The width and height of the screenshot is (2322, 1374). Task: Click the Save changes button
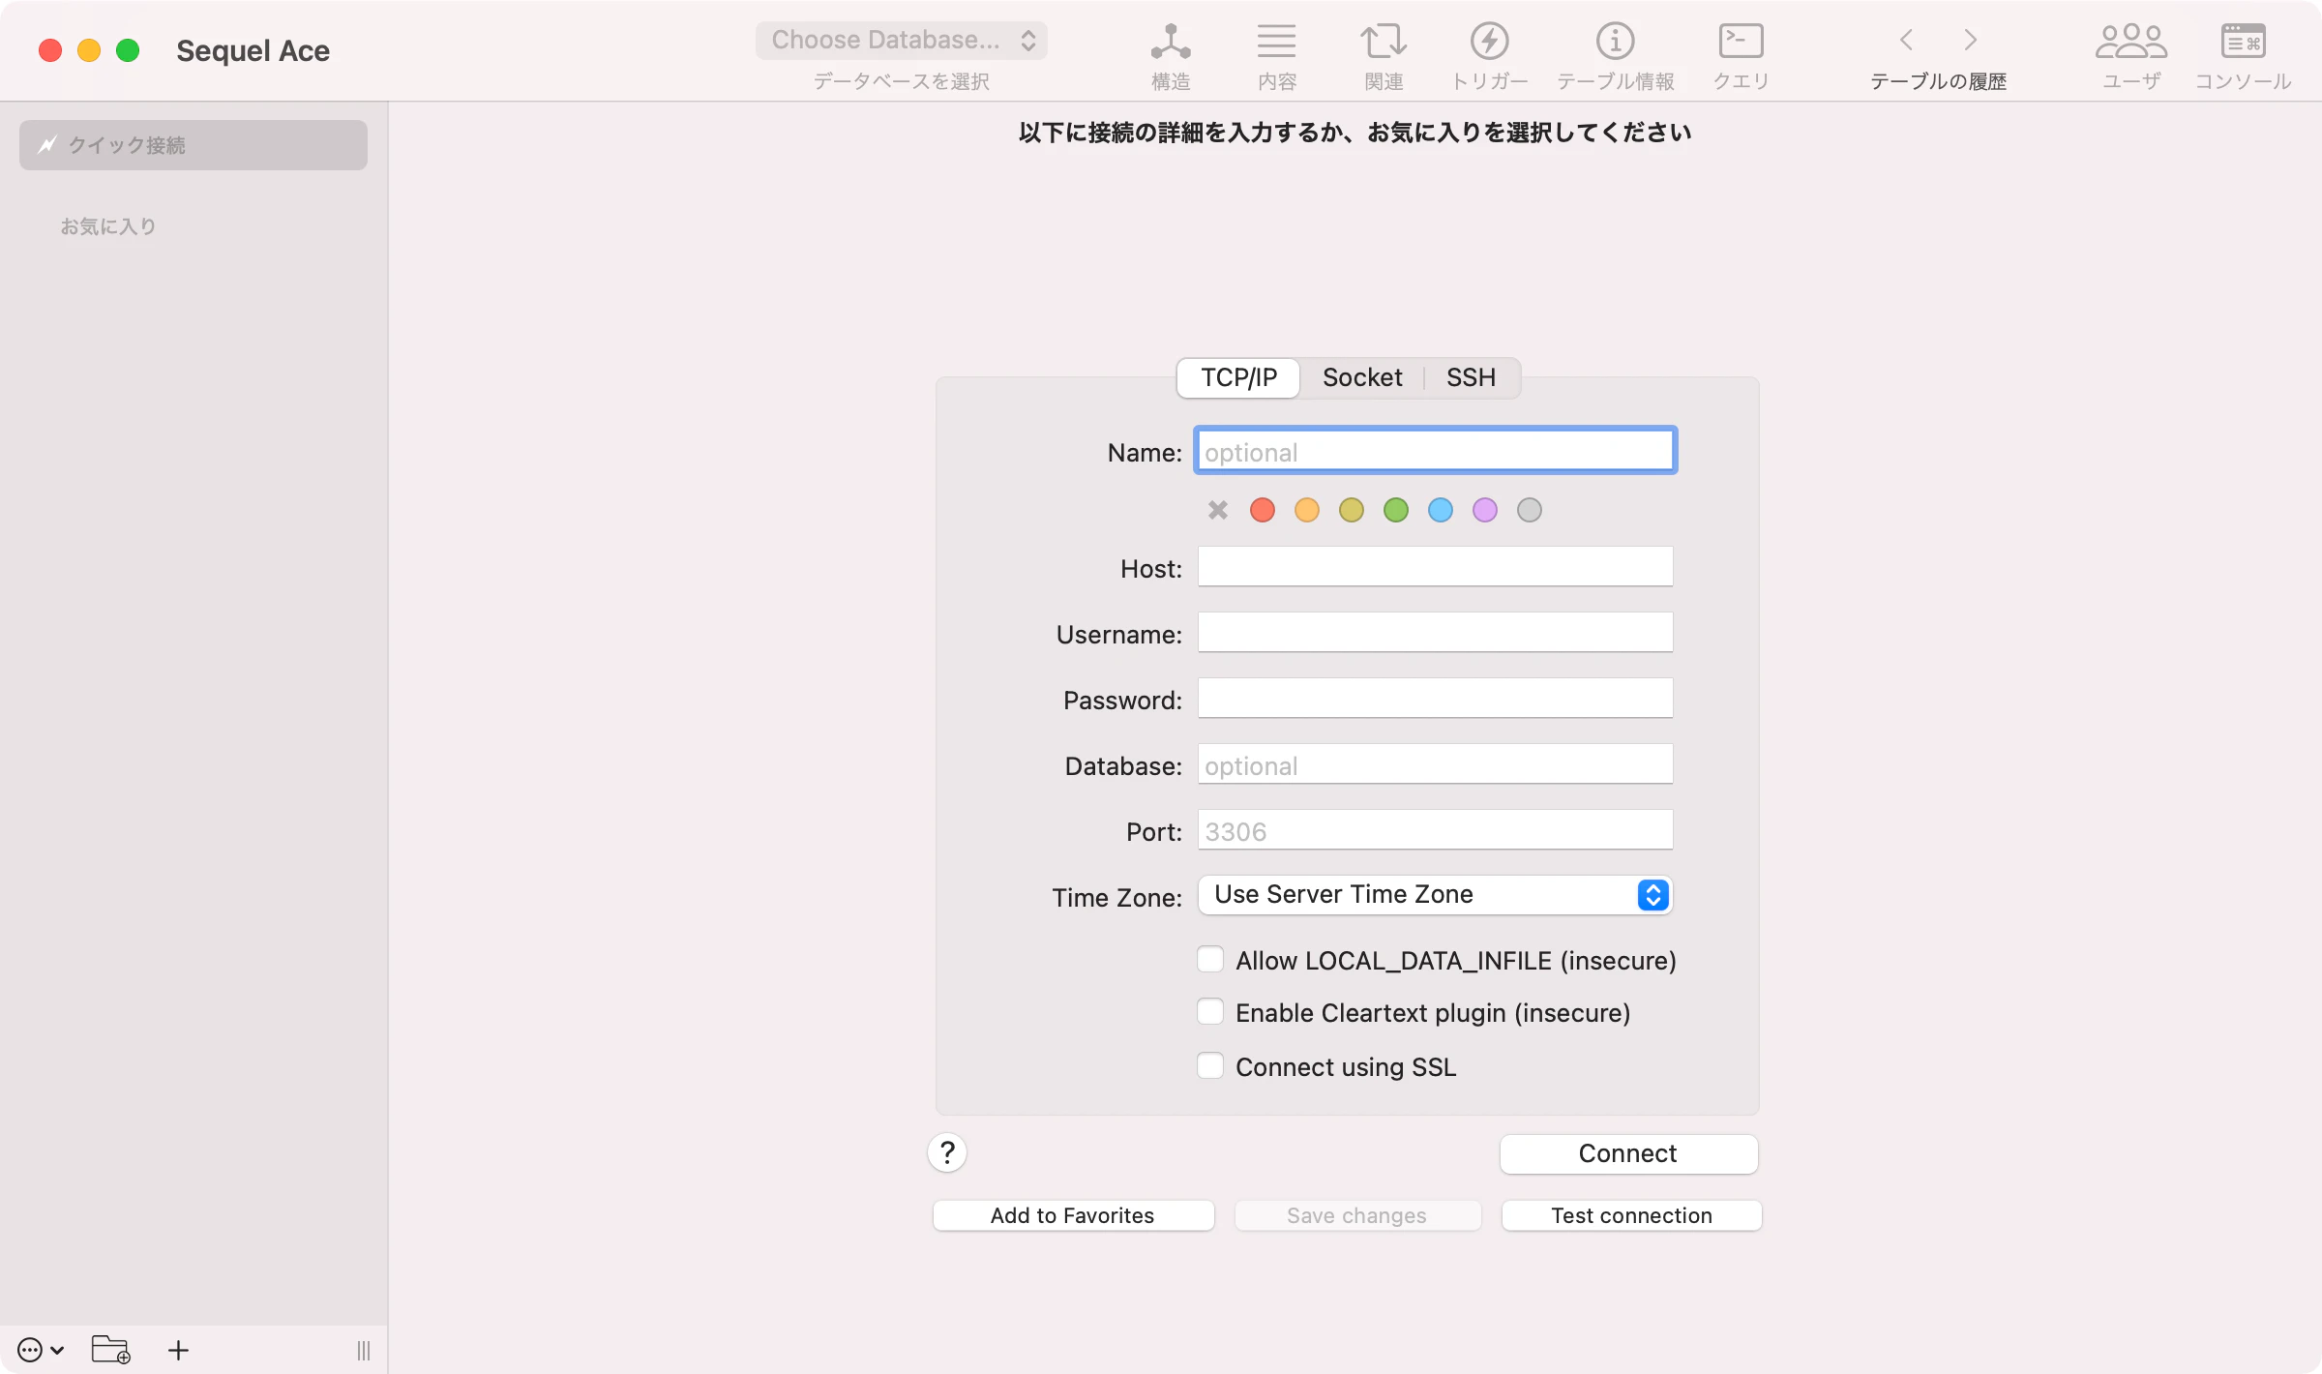[x=1357, y=1215]
